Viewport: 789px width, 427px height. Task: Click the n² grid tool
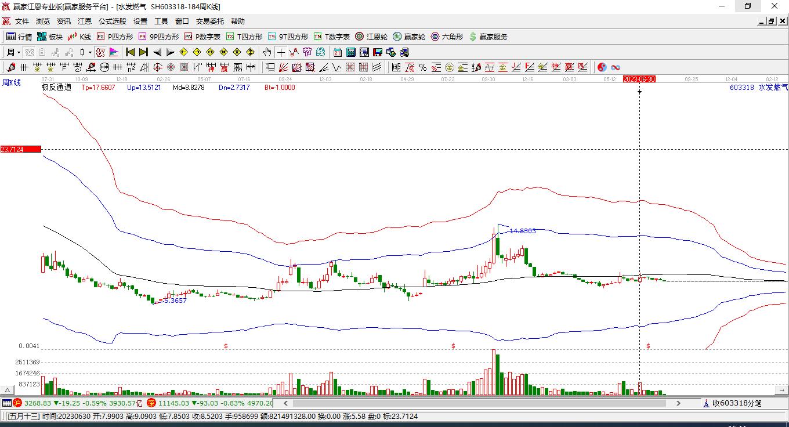point(132,67)
